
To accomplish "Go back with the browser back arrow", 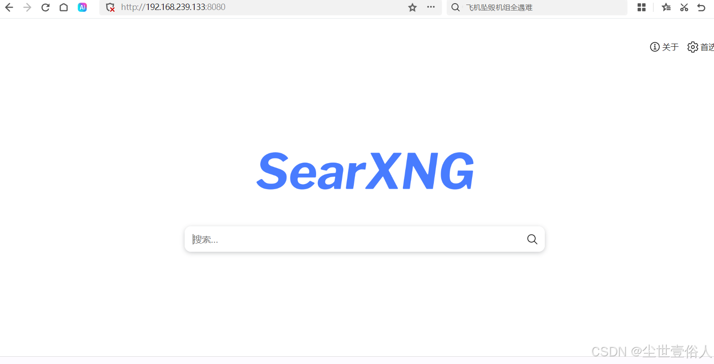I will (9, 7).
